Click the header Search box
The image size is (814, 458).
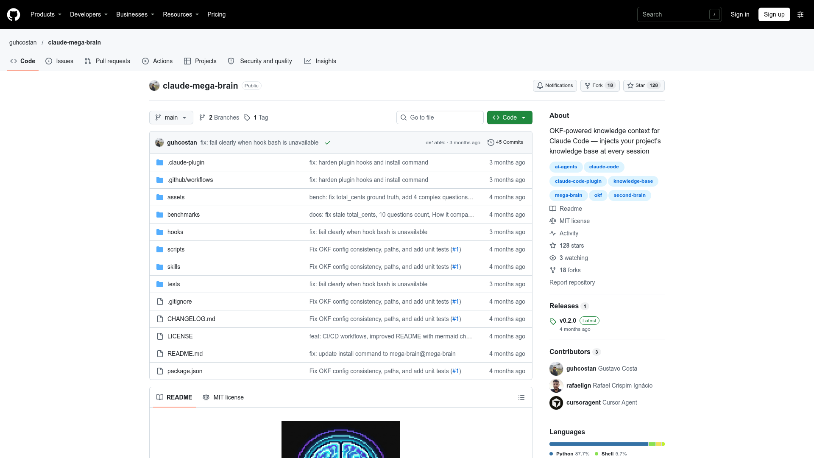click(679, 14)
